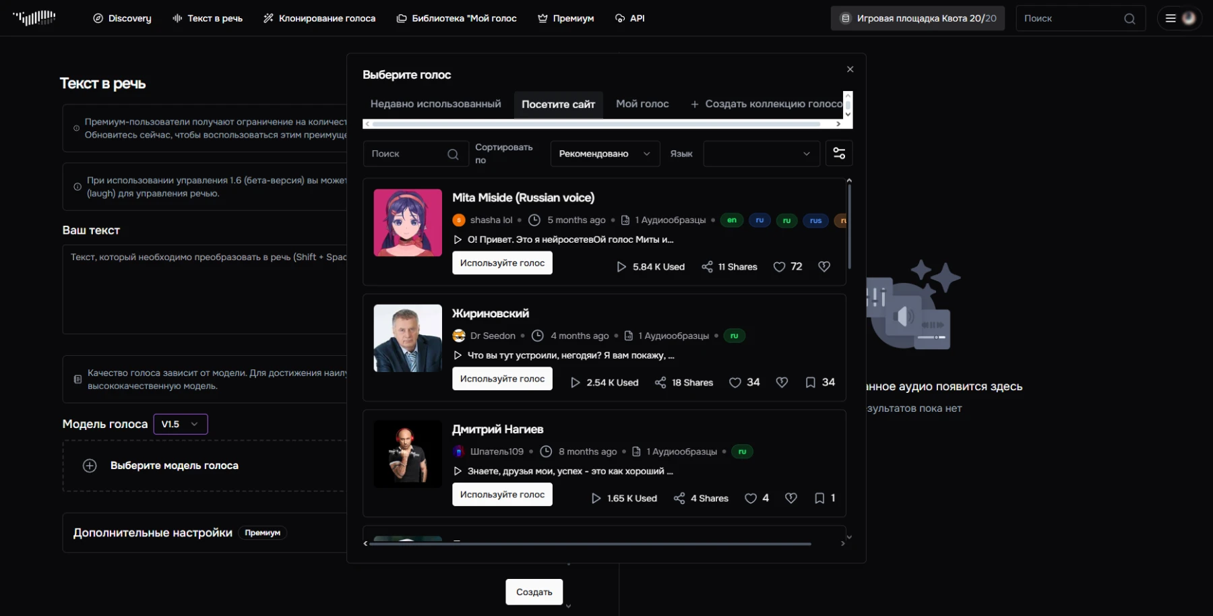Like the Mita Miside voice with heart icon

779,267
